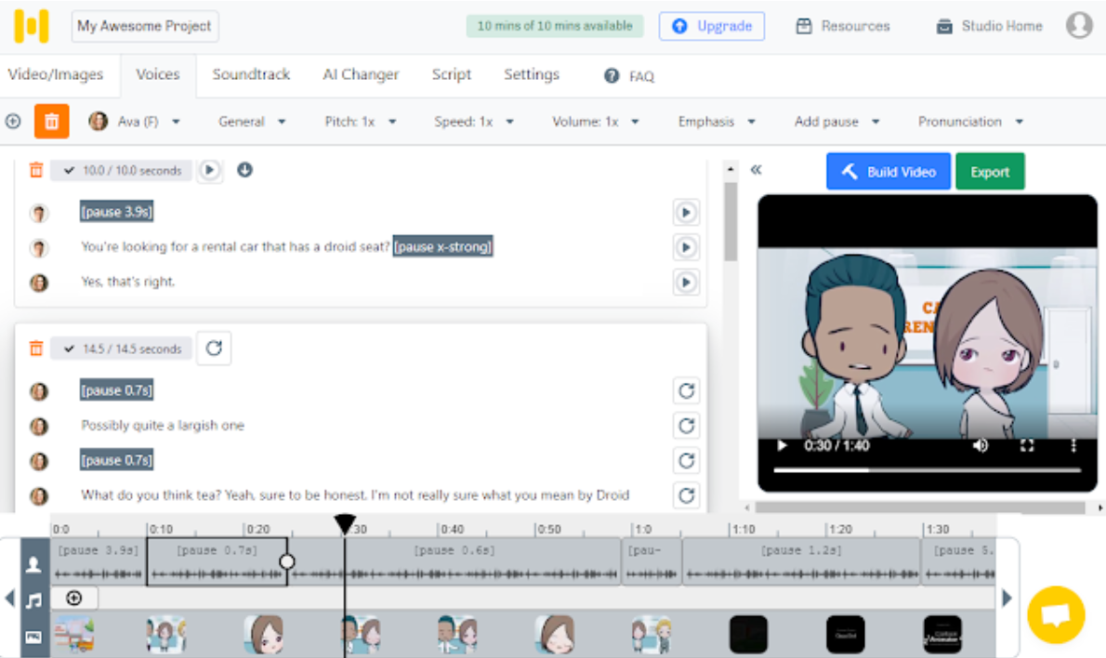Viewport: 1106px width, 658px height.
Task: Open the AI Changer tab
Action: 361,74
